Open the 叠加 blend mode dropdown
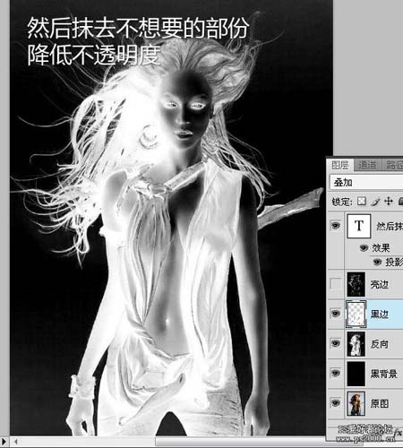The image size is (403, 448). click(366, 182)
